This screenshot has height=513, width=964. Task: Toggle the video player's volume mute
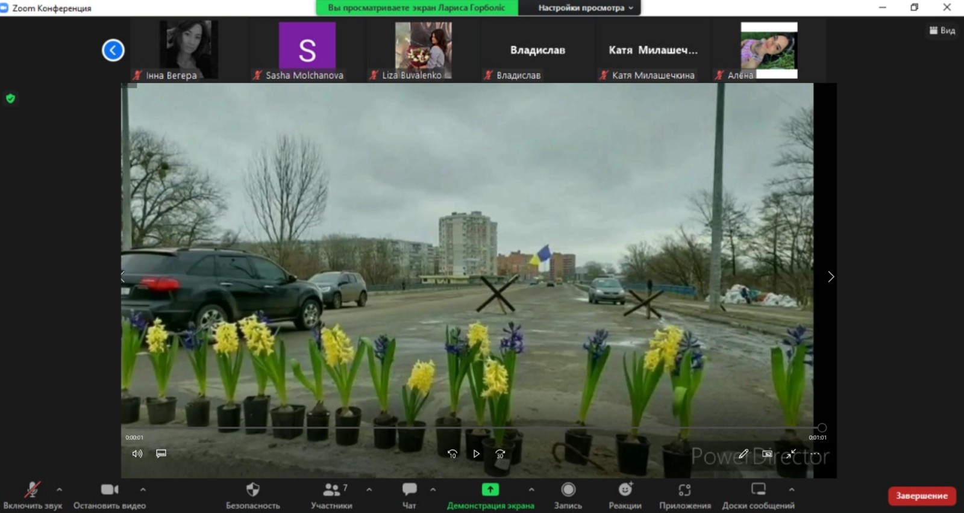click(x=137, y=453)
